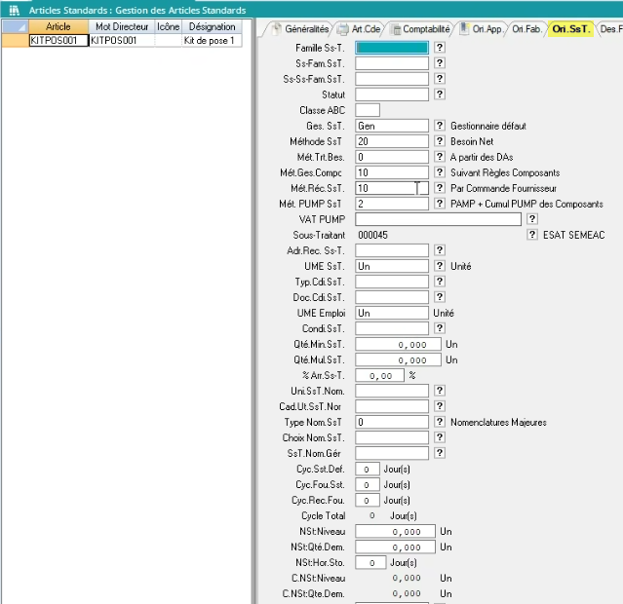
Task: Click the Mot Directeur column header
Action: click(x=121, y=27)
